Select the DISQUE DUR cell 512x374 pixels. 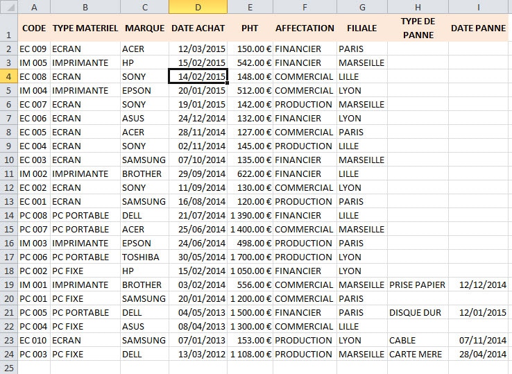(418, 313)
